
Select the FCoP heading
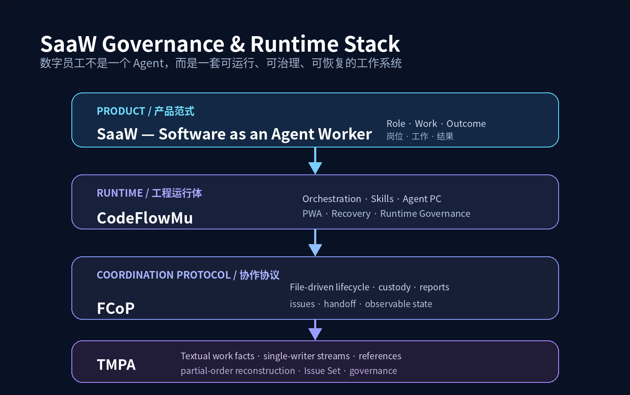pos(115,308)
